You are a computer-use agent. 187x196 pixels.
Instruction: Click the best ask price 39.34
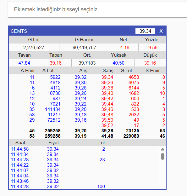107,77
